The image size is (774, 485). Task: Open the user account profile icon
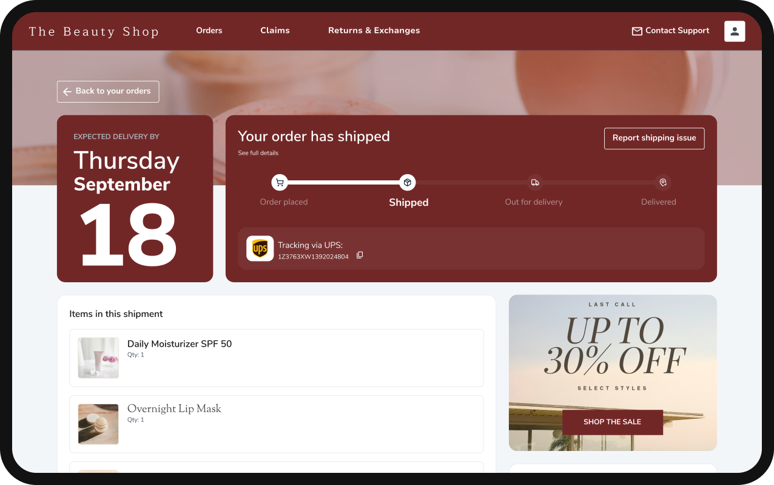[735, 31]
